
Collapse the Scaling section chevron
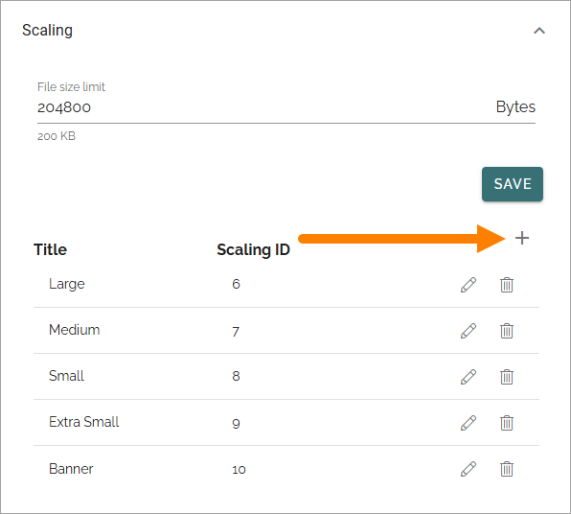pyautogui.click(x=539, y=31)
